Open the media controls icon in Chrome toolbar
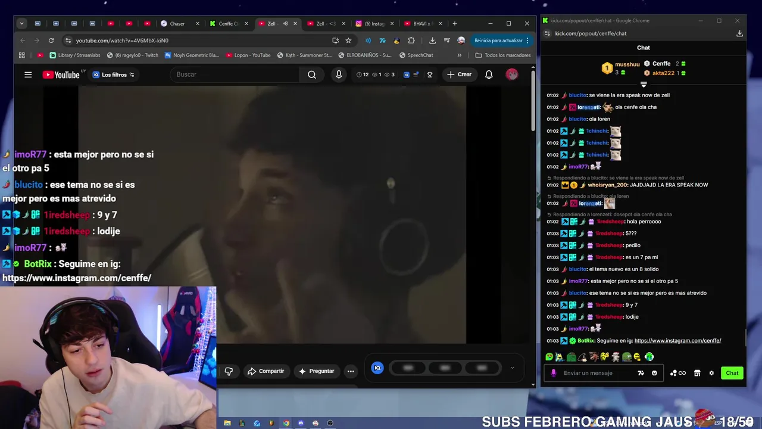Viewport: 762px width, 429px height. click(x=446, y=41)
